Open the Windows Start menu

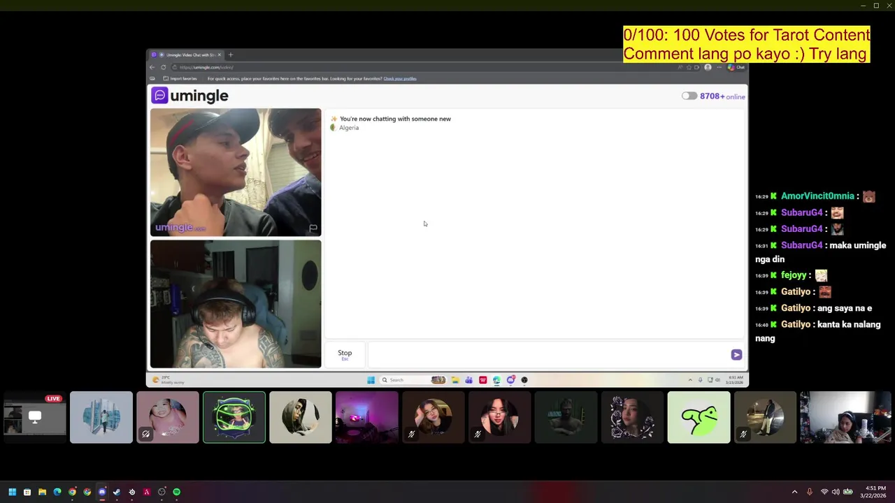(x=12, y=492)
